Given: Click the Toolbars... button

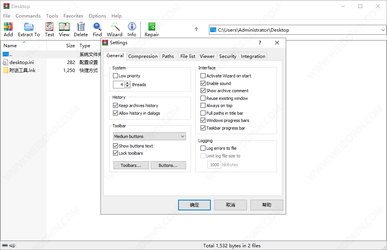Looking at the screenshot, I should pyautogui.click(x=131, y=165).
